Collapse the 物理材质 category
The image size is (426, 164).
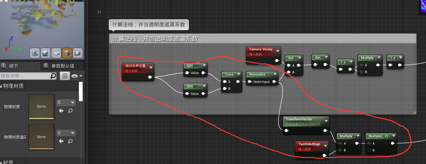tap(2, 86)
